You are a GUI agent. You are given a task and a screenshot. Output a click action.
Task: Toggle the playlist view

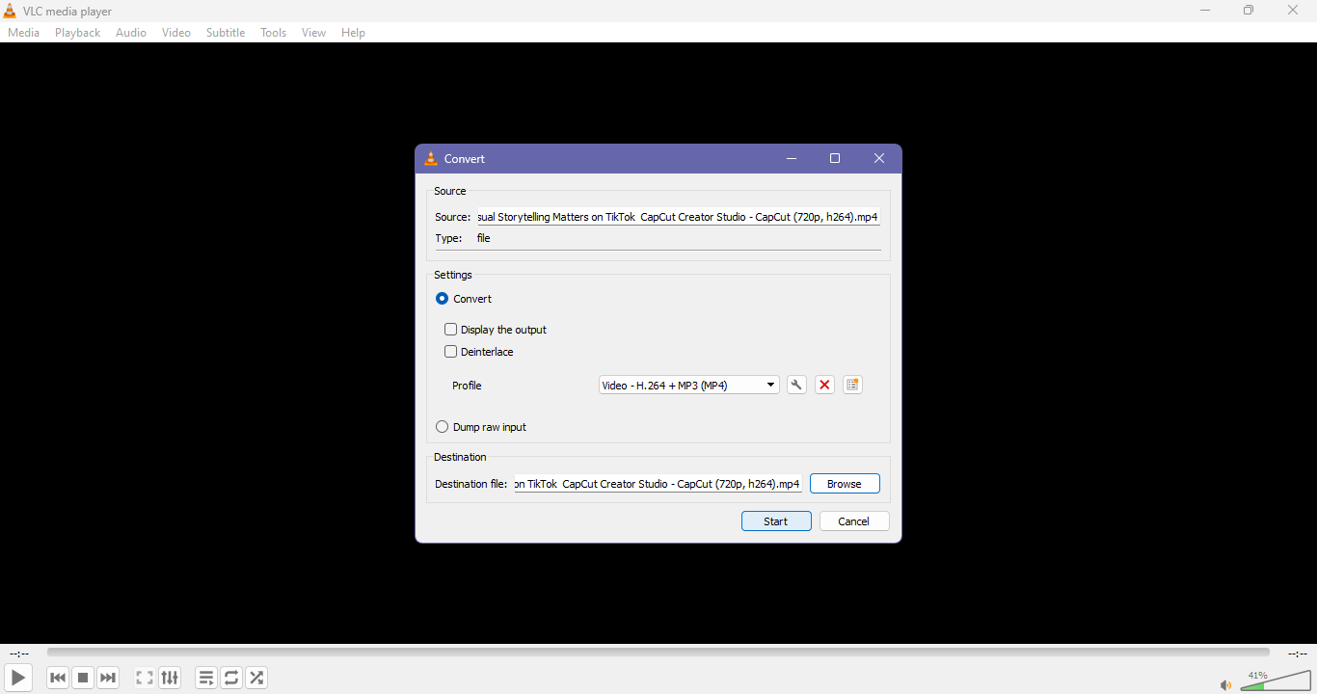point(206,678)
